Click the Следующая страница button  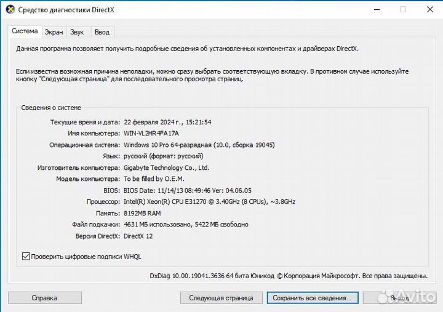tap(221, 298)
